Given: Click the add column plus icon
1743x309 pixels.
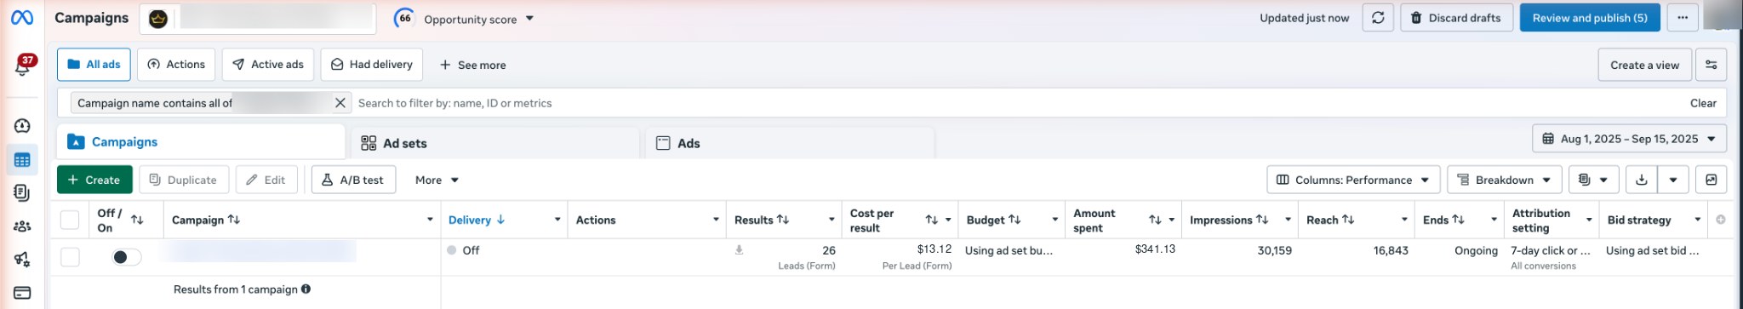Looking at the screenshot, I should point(1720,220).
